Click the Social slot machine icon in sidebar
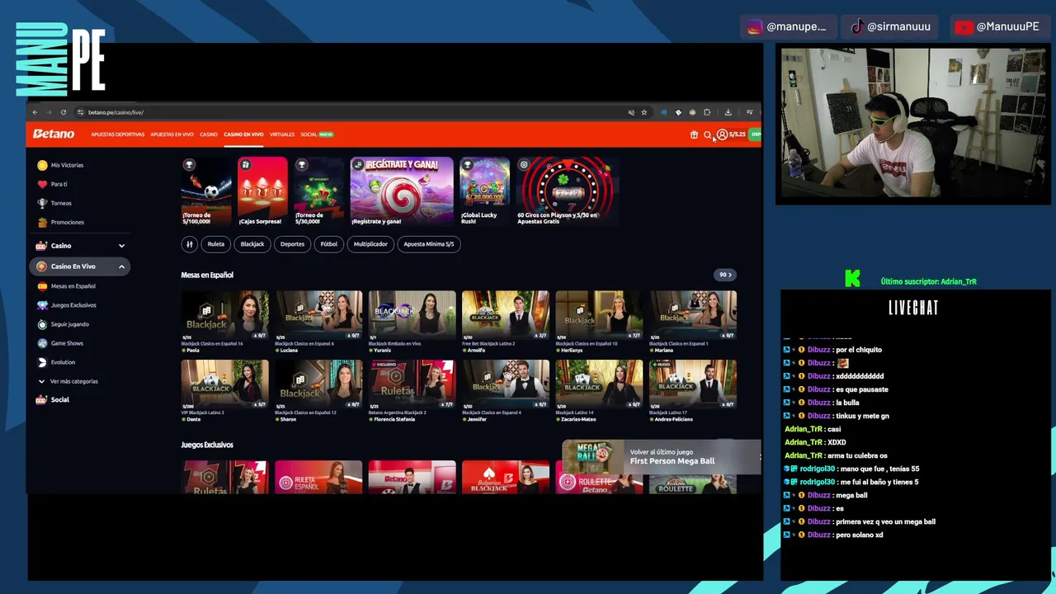This screenshot has width=1056, height=594. pyautogui.click(x=41, y=399)
